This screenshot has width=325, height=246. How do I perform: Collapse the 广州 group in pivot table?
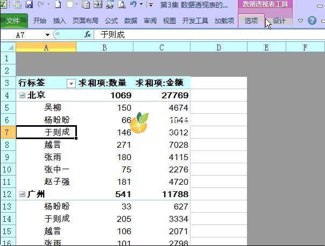tap(22, 194)
